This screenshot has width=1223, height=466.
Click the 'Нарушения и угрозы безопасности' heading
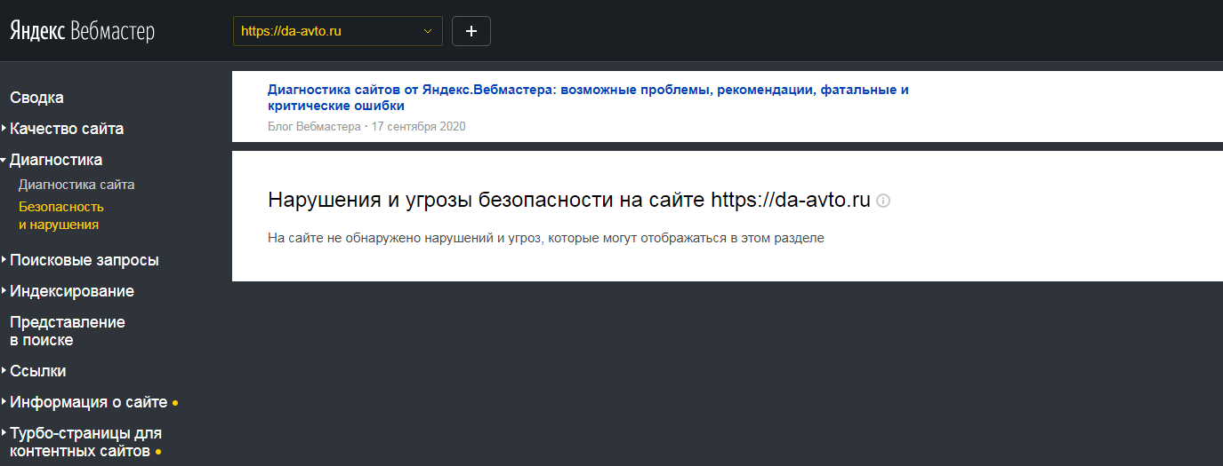click(569, 201)
